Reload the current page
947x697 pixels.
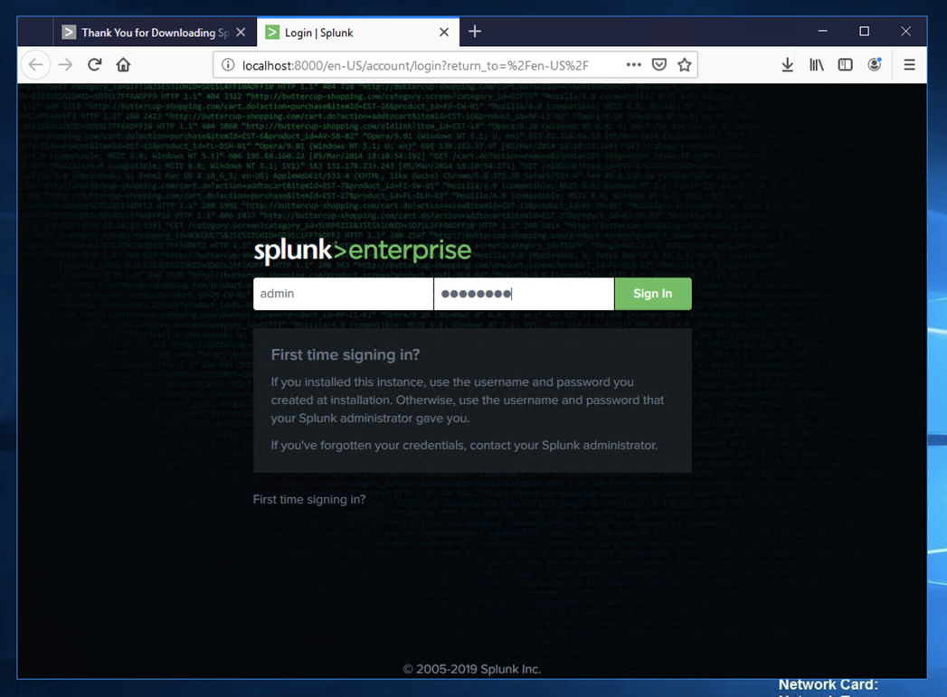[94, 64]
